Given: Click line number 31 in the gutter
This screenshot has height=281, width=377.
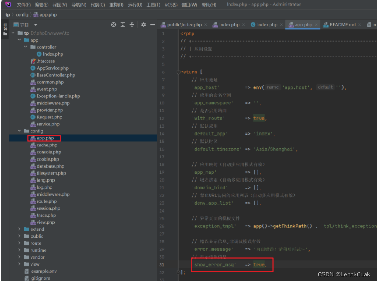Looking at the screenshot, I should (162, 264).
